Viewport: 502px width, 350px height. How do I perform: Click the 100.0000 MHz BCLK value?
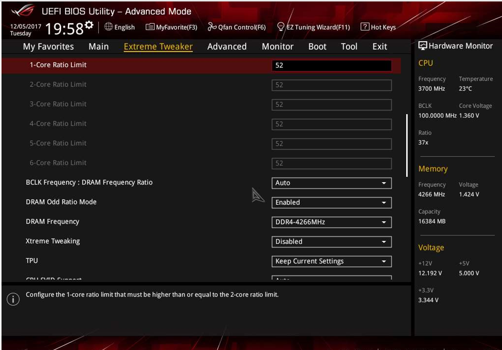point(437,115)
